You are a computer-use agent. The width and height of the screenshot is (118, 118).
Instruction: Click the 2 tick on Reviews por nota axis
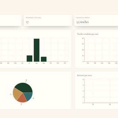(x=83, y=97)
